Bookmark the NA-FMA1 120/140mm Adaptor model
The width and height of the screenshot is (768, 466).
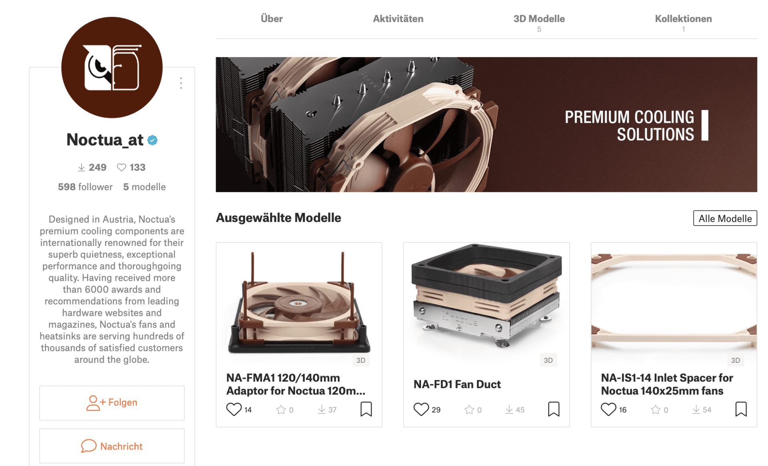pyautogui.click(x=366, y=409)
